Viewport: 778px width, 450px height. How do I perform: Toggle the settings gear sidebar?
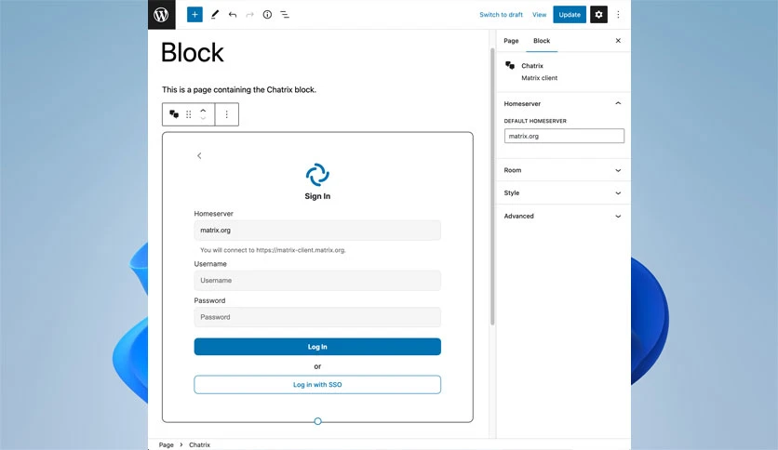(x=598, y=14)
